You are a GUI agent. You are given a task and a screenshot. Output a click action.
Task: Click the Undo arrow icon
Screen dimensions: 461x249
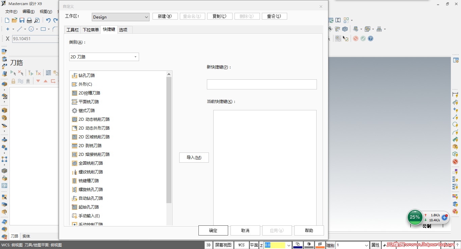click(x=48, y=20)
